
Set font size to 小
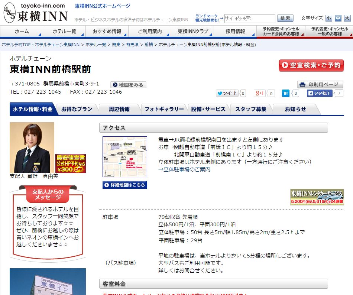[329, 18]
